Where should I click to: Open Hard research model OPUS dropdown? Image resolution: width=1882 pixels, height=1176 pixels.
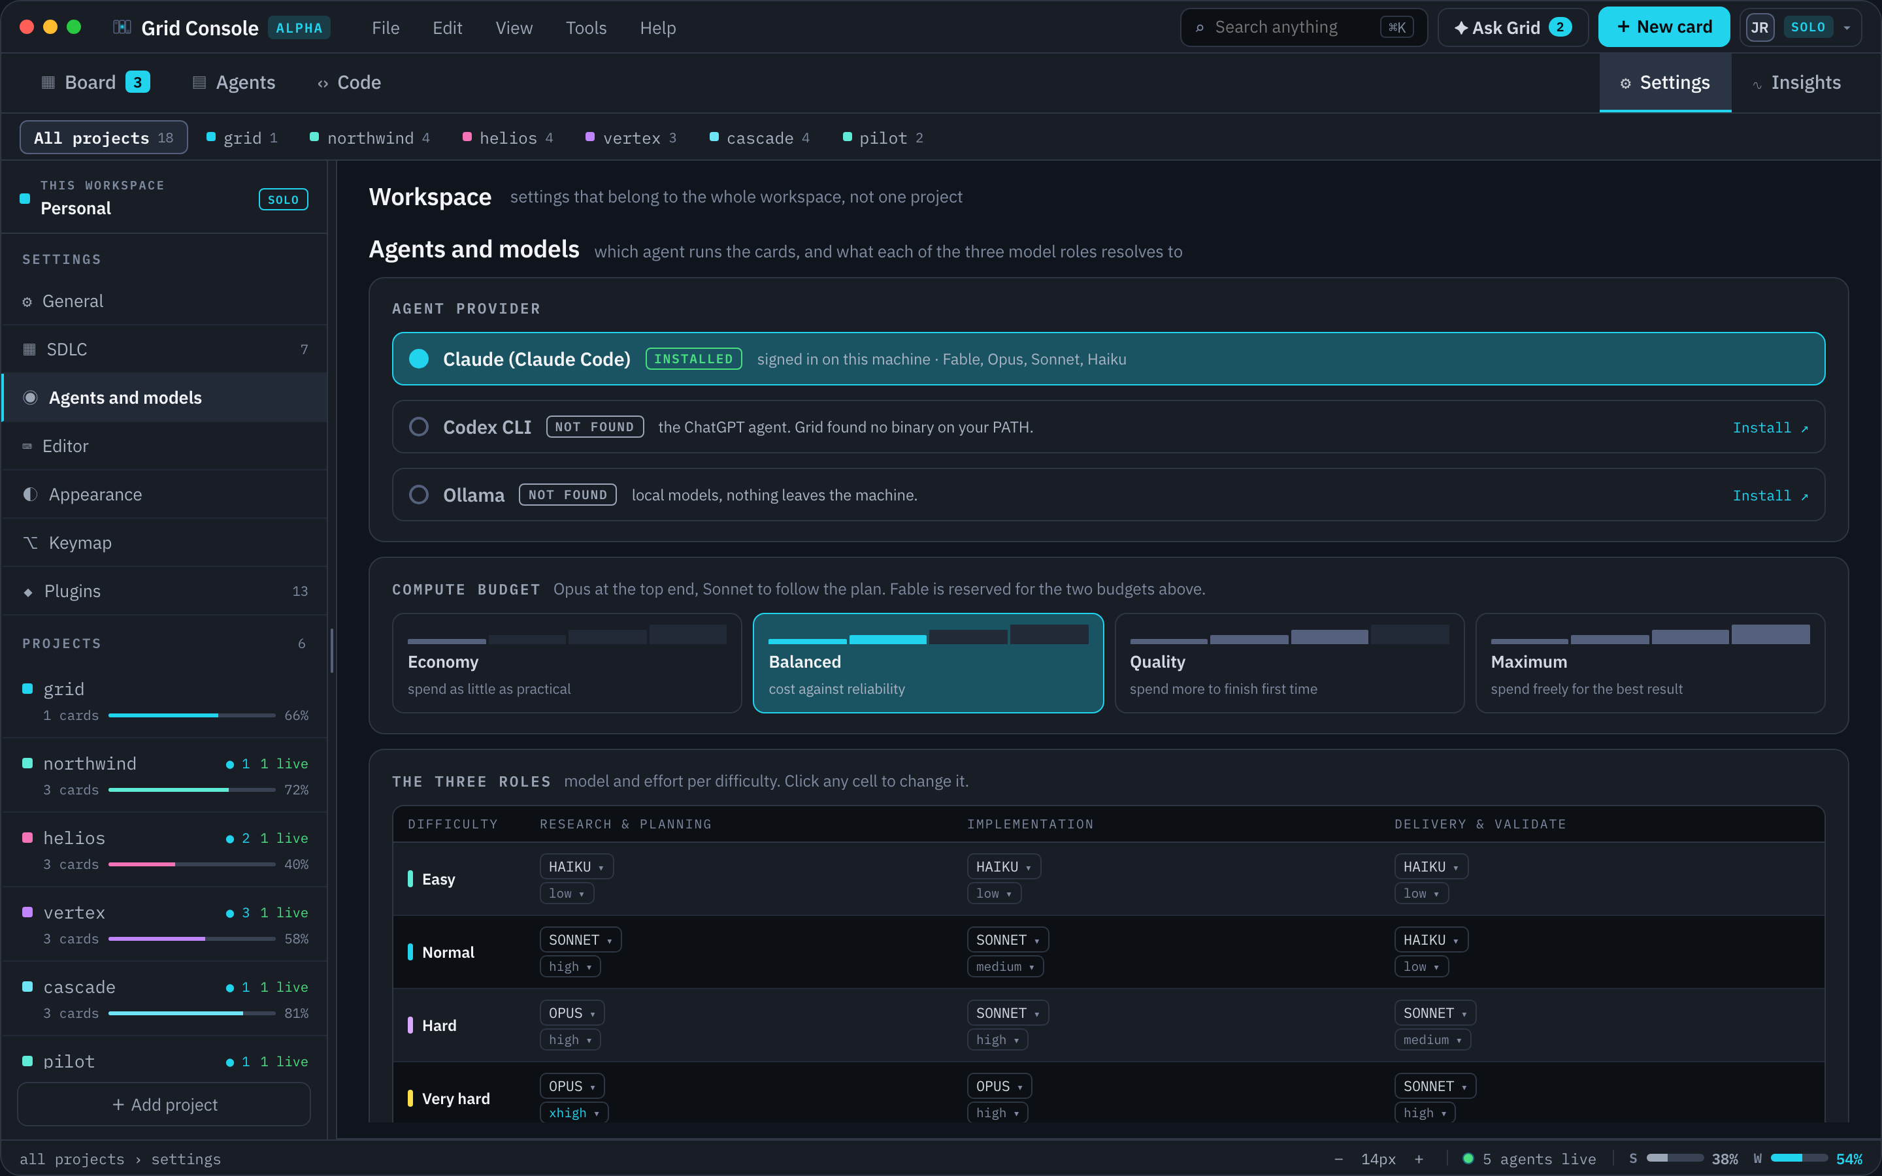(x=572, y=1013)
